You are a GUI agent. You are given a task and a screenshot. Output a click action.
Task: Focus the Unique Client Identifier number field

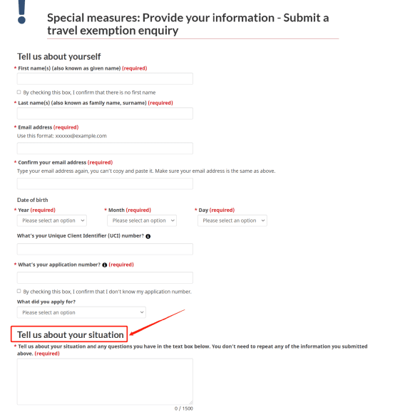(x=105, y=249)
